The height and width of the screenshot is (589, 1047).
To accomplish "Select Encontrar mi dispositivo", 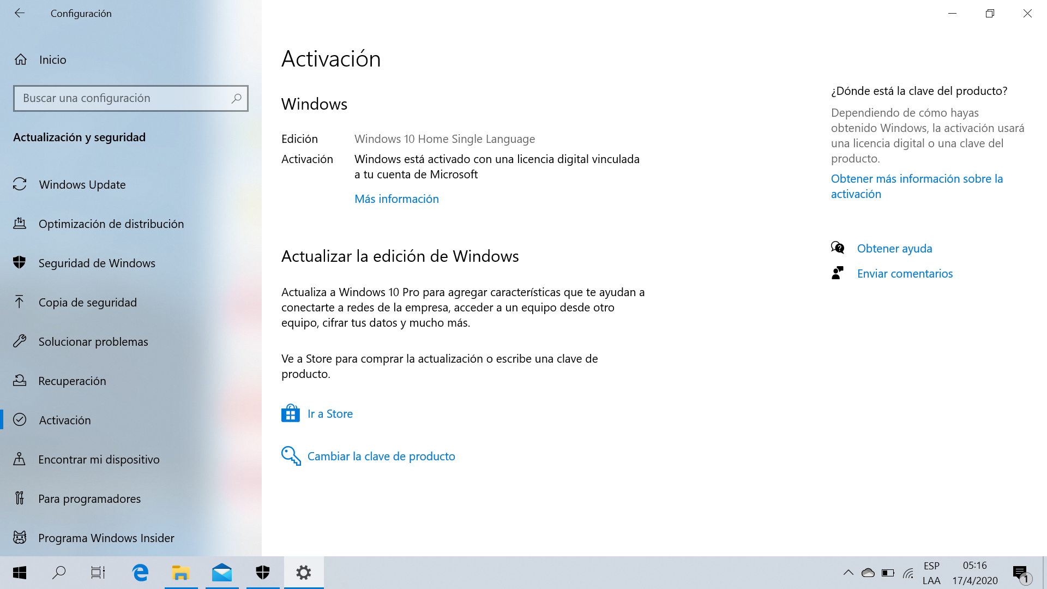I will tap(99, 459).
